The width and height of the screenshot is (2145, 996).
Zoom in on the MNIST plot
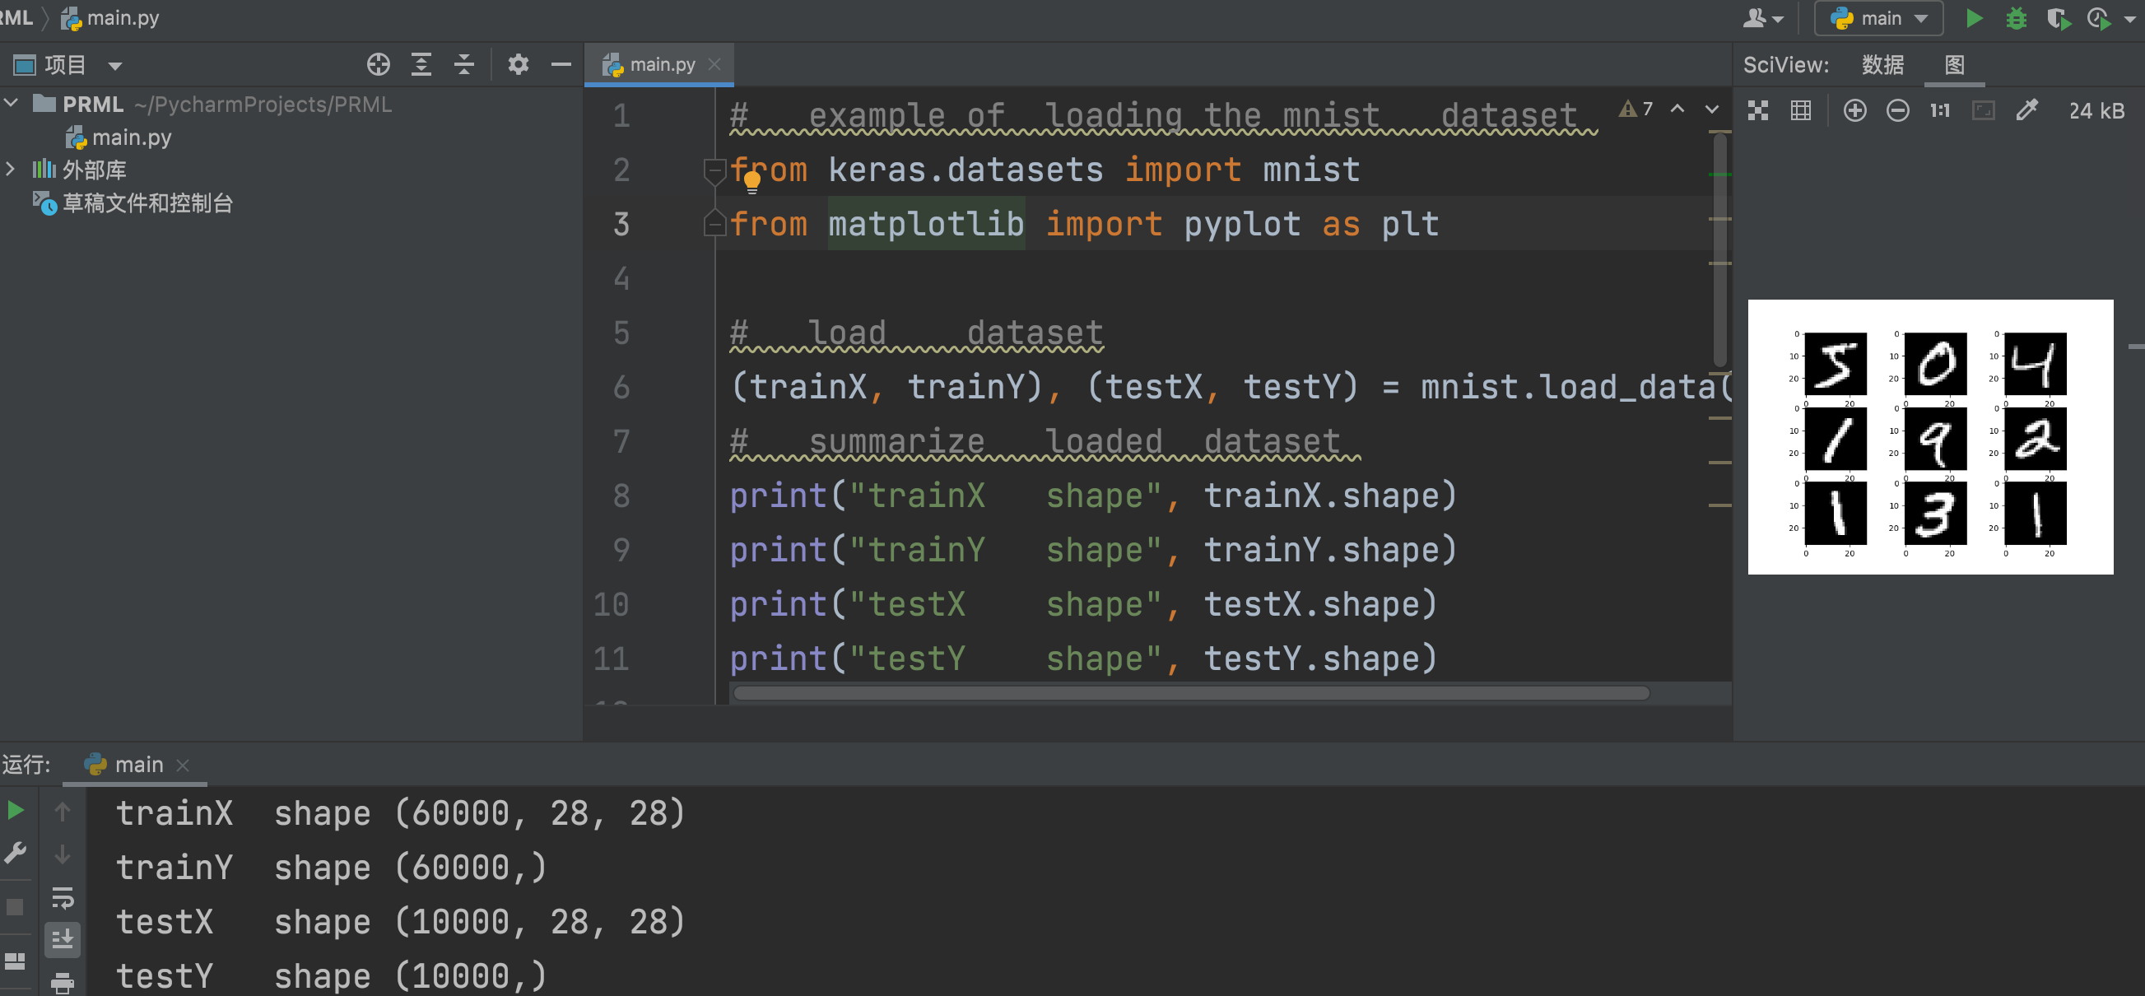tap(1854, 109)
